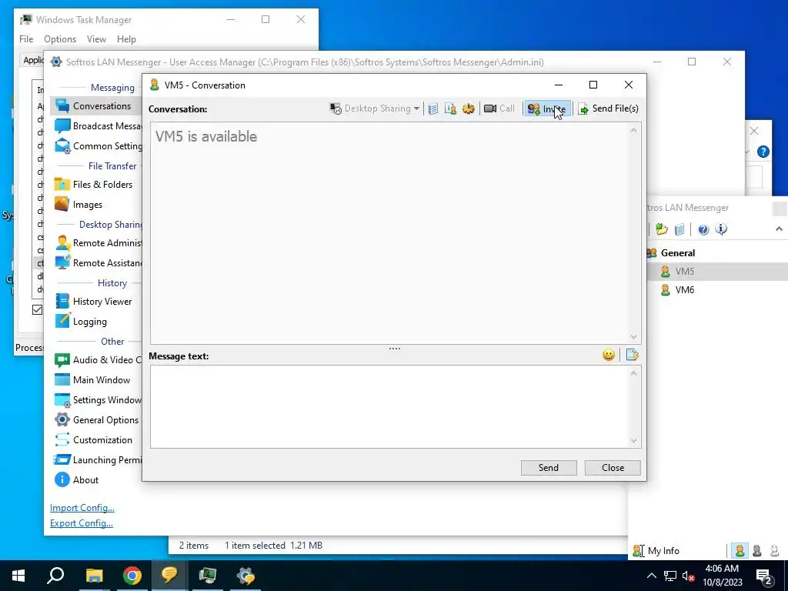
Task: Click the Windows Start button
Action: click(x=18, y=576)
